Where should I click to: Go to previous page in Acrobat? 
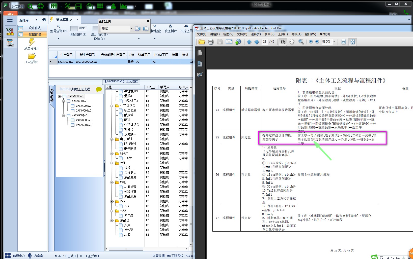pyautogui.click(x=249, y=42)
